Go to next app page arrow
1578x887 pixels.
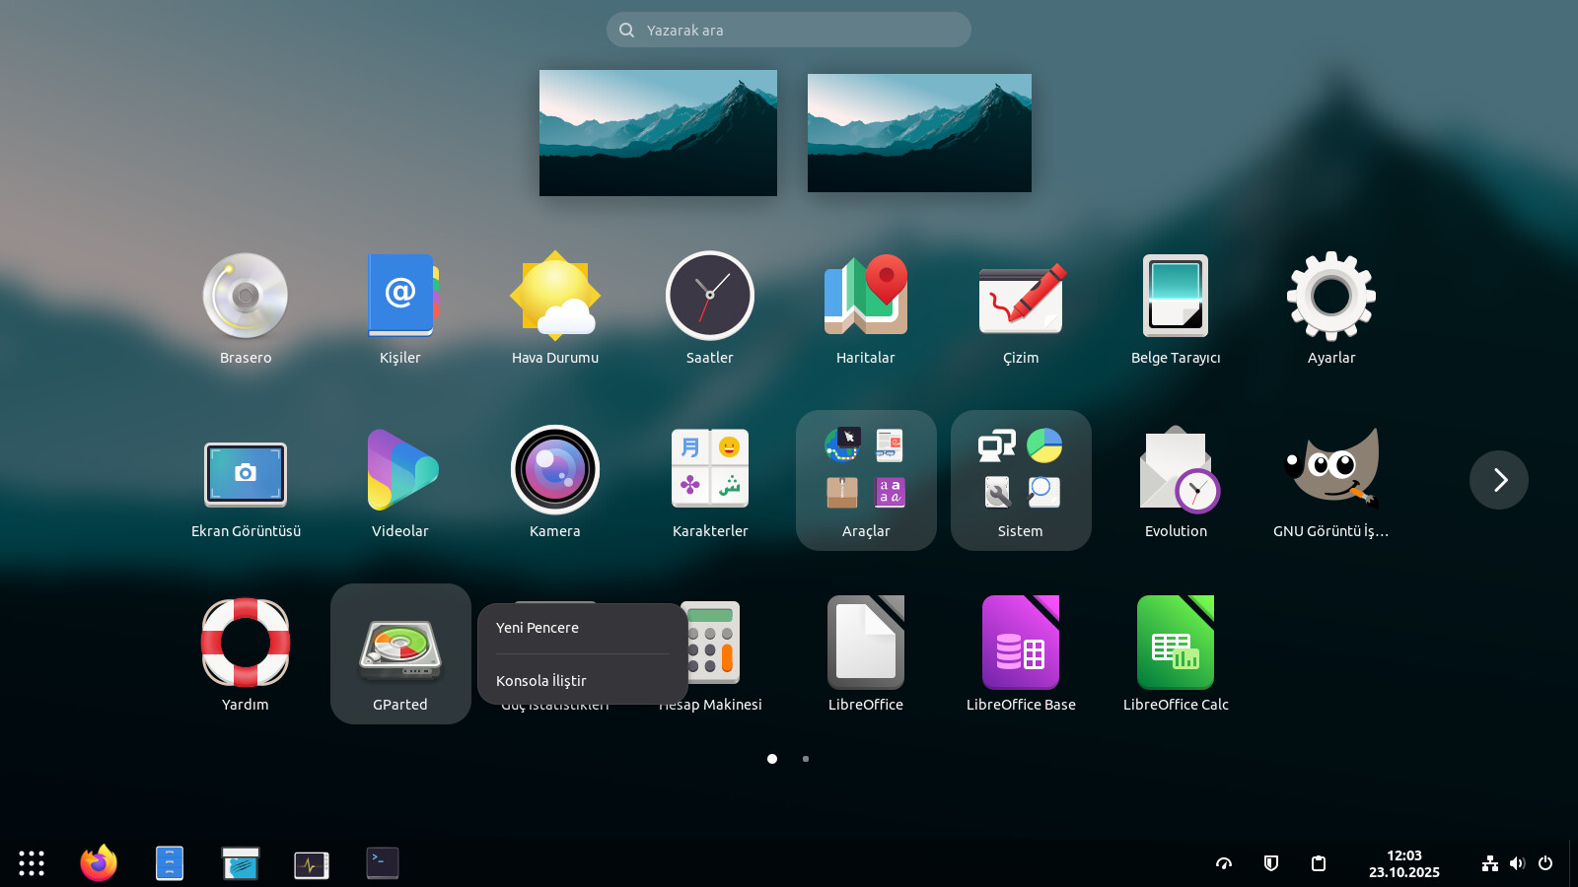pos(1499,480)
